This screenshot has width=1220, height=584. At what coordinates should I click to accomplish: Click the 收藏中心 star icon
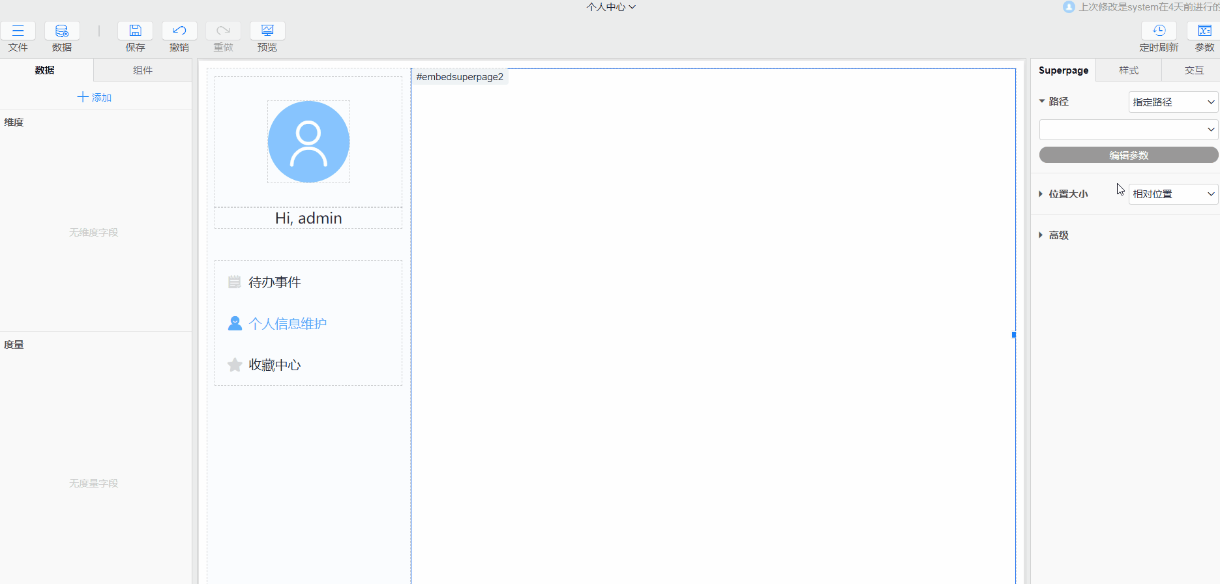coord(235,365)
